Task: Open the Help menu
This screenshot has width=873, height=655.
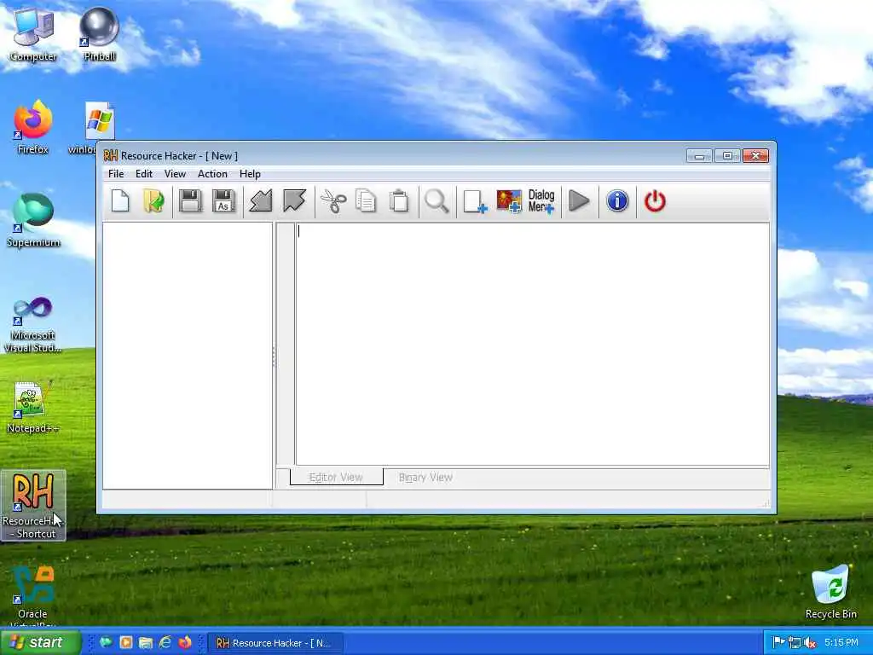Action: coord(250,174)
